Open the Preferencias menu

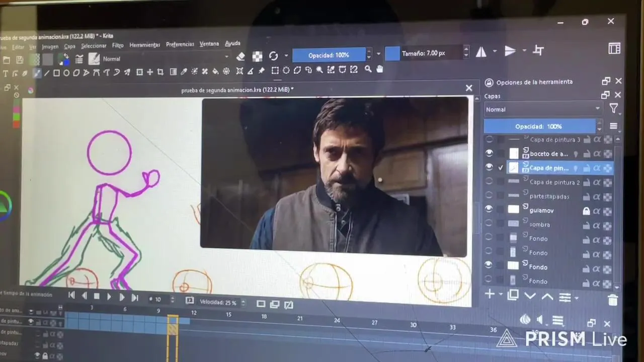point(180,44)
